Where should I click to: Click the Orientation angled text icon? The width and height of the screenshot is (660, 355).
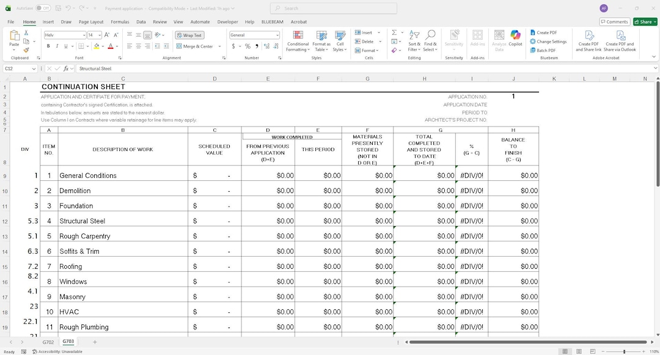[x=158, y=35]
